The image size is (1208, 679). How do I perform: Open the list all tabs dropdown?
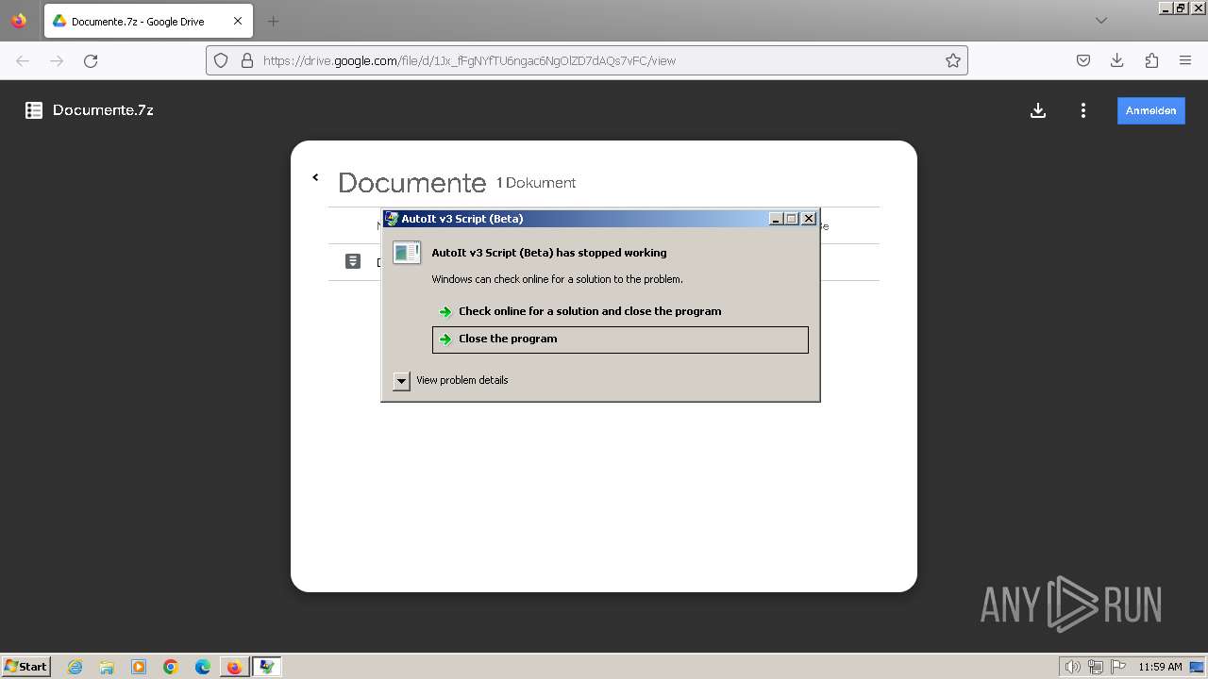1100,21
